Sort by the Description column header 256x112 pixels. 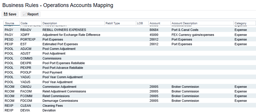73,23
